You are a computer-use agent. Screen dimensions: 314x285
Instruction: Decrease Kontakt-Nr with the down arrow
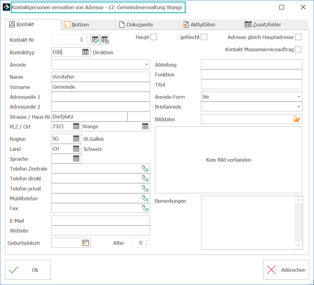87,42
